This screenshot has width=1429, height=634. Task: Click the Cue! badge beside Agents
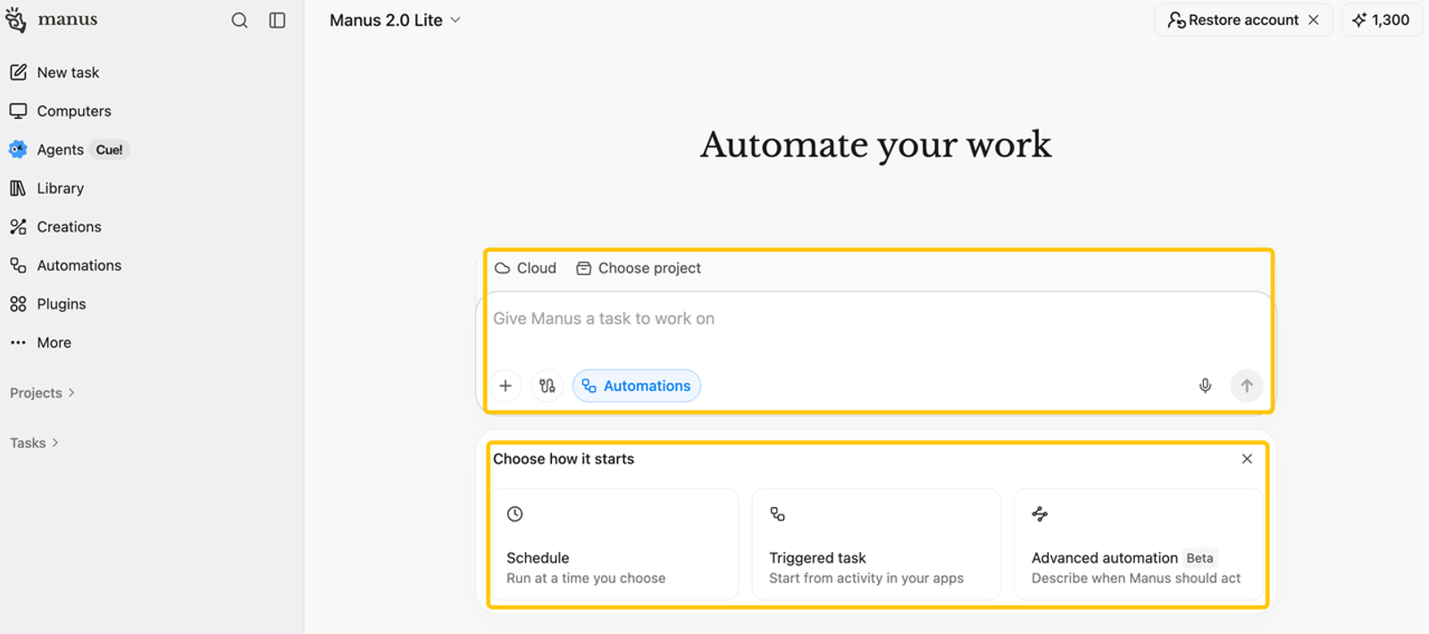point(109,150)
